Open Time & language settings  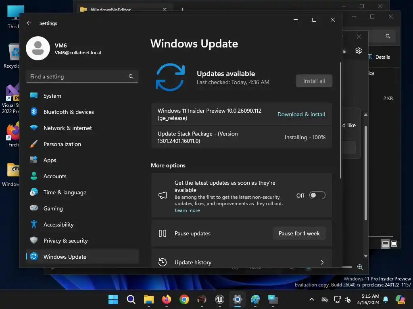(x=82, y=192)
